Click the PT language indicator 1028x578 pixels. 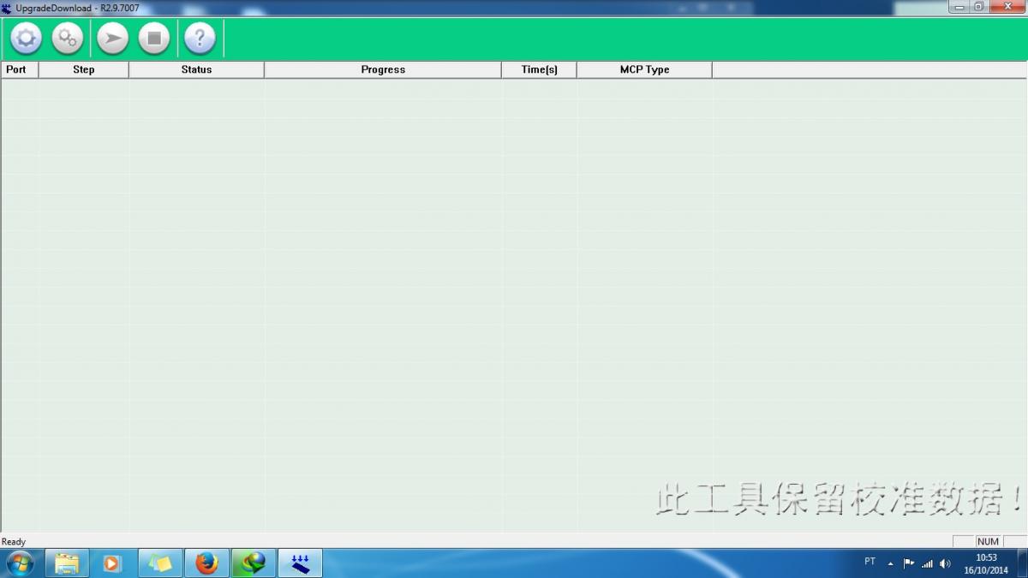click(870, 562)
